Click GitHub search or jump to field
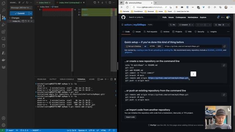Image resolution: width=235 pixels, height=132 pixels. pos(144,17)
